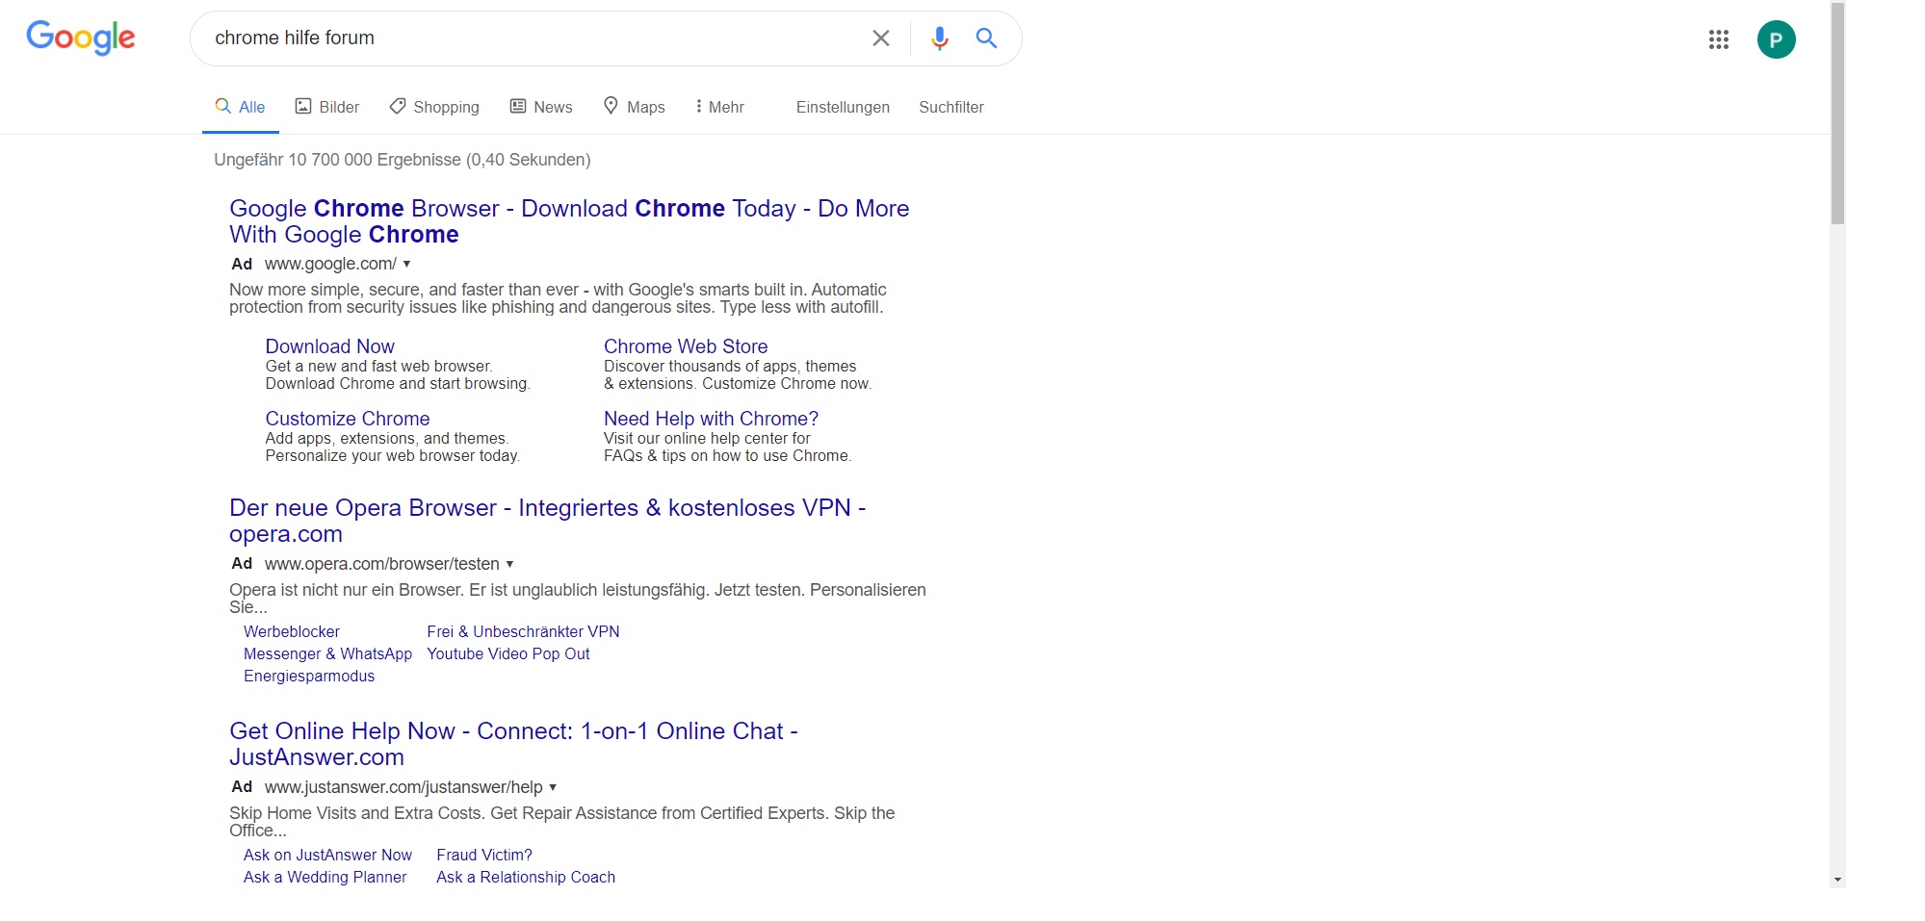Screen dimensions: 1925x921
Task: Click the Werbeblocker link
Action: pyautogui.click(x=292, y=631)
